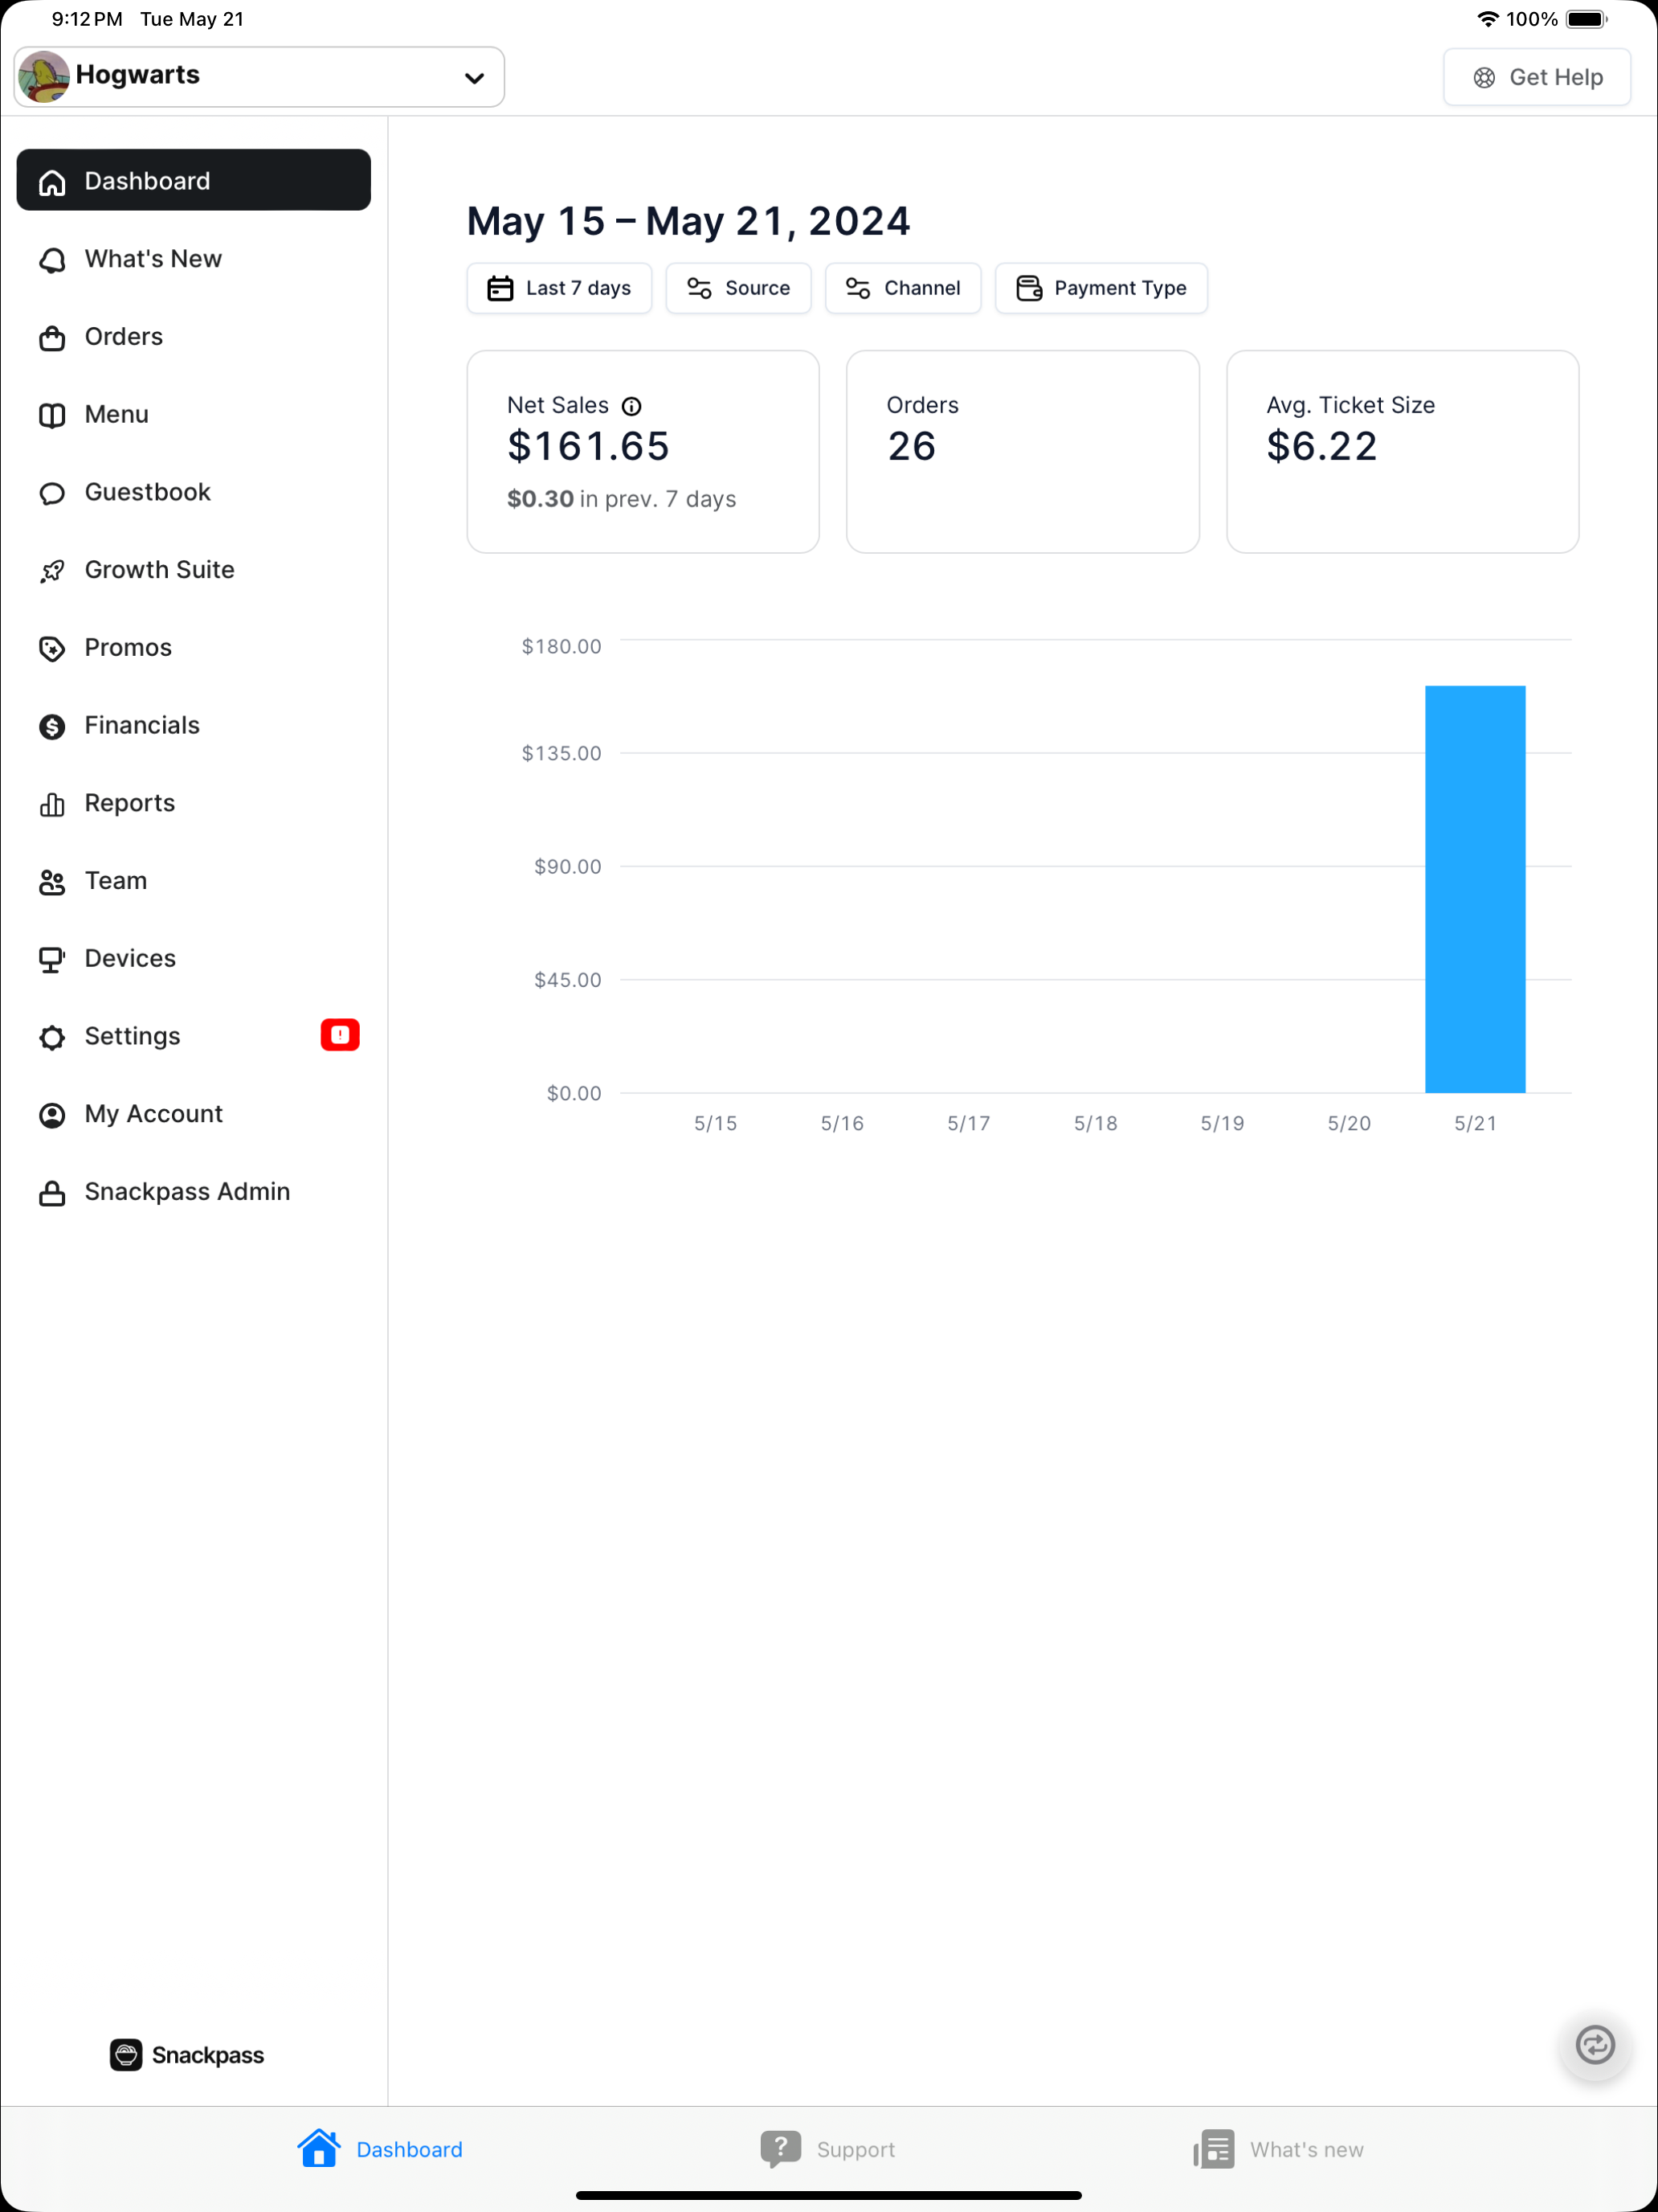
Task: Click the Devices monitor icon
Action: [52, 960]
